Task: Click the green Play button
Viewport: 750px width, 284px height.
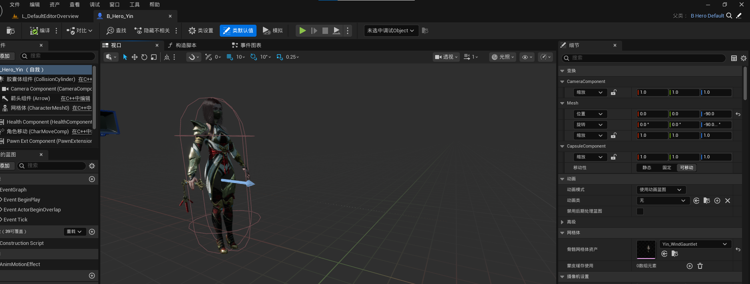Action: click(302, 31)
